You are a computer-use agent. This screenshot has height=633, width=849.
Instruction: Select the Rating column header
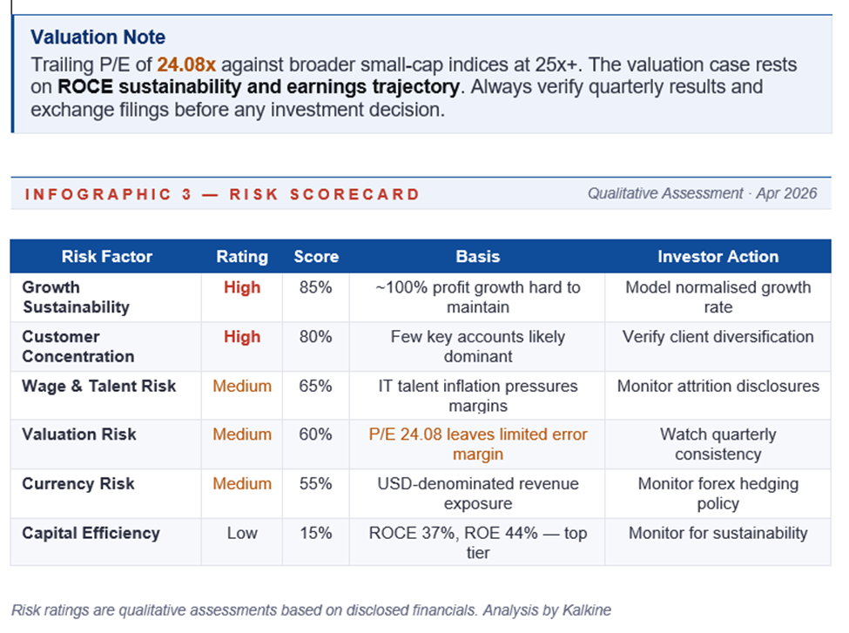(x=242, y=257)
